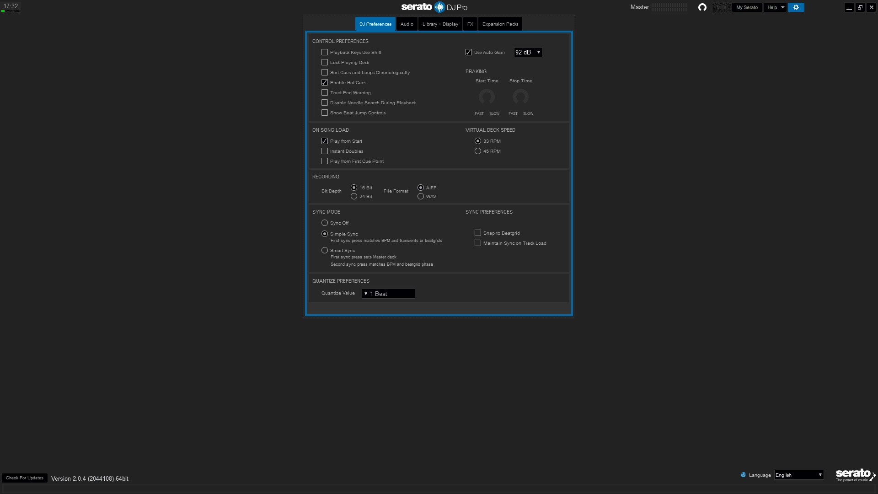Screen dimensions: 878x494
Task: Switch to DJ Preferences tab
Action: pos(375,24)
